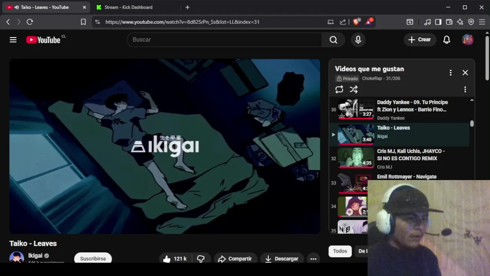The image size is (490, 276).
Task: Select the Todos filter chip
Action: (x=340, y=251)
